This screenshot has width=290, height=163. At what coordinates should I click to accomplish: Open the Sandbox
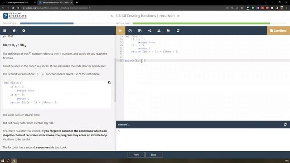[278, 31]
